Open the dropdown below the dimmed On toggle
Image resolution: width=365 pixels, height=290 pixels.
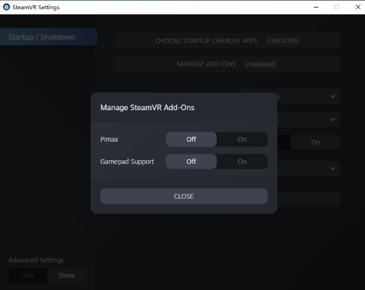tap(333, 168)
